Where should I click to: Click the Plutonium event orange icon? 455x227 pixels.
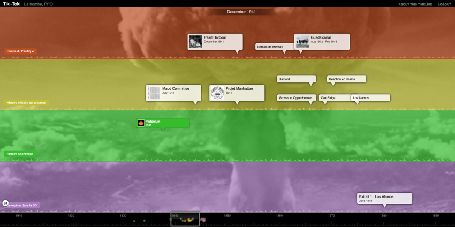[141, 123]
